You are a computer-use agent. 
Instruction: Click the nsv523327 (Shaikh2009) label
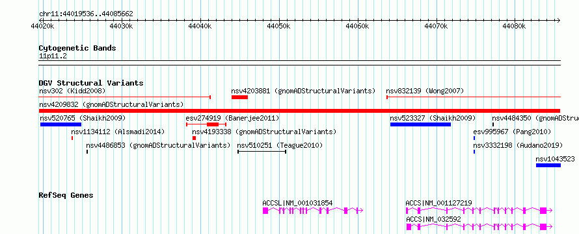point(433,118)
